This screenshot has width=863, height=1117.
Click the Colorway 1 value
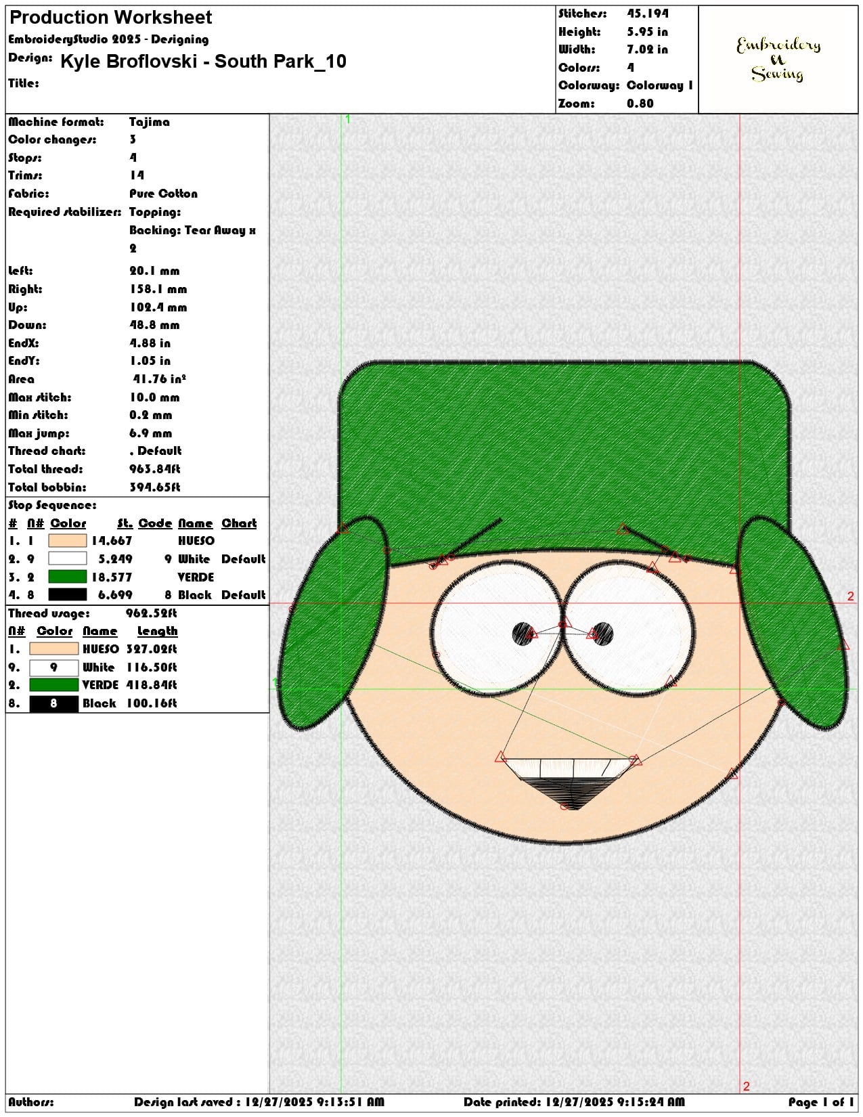[660, 85]
